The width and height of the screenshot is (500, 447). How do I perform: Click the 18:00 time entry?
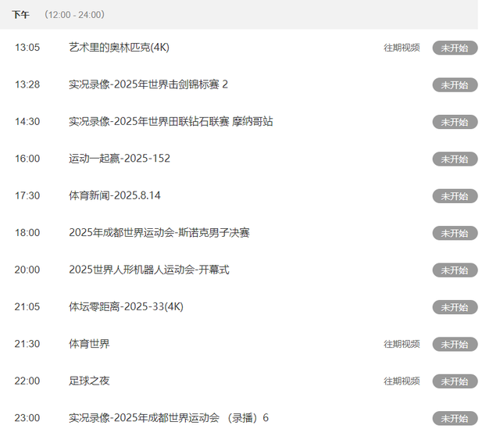(x=27, y=233)
